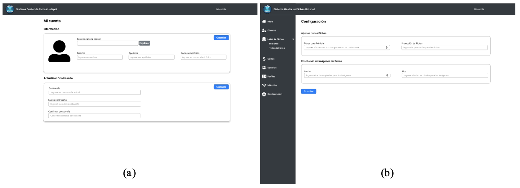Open Usuarios using the group icon
The image size is (520, 188).
tap(264, 68)
